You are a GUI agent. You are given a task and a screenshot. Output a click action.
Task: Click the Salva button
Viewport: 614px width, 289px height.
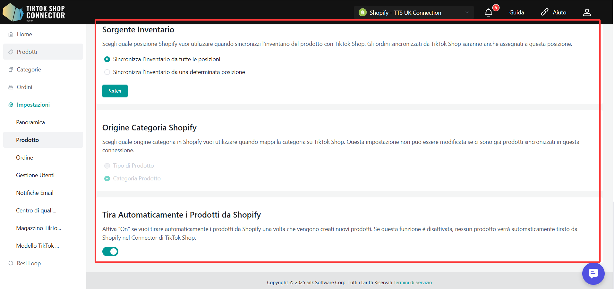pos(115,91)
